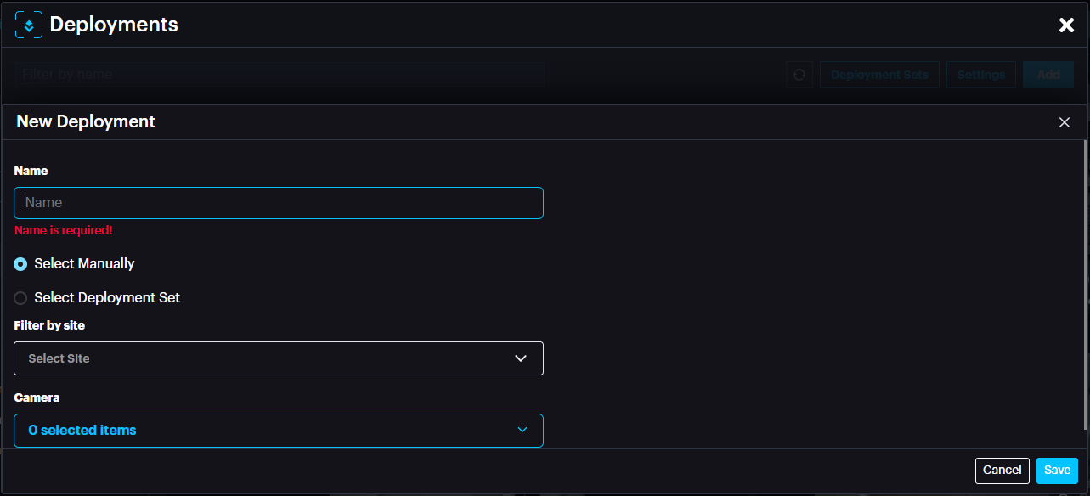Enable the Select Deployment Set radio option

pos(21,298)
